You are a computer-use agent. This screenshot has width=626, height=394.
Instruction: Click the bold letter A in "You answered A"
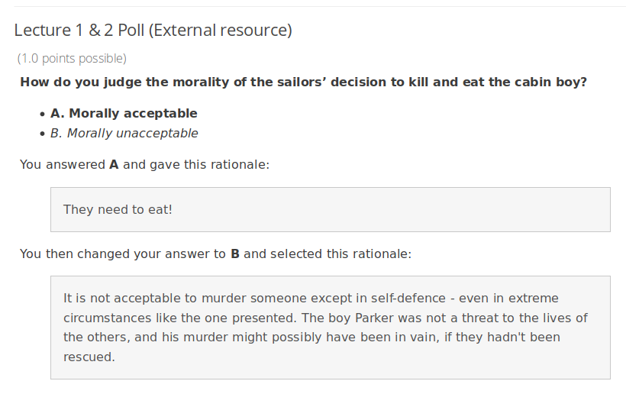114,164
